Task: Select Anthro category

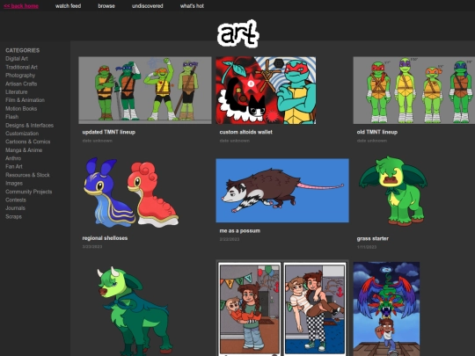Action: click(x=13, y=158)
